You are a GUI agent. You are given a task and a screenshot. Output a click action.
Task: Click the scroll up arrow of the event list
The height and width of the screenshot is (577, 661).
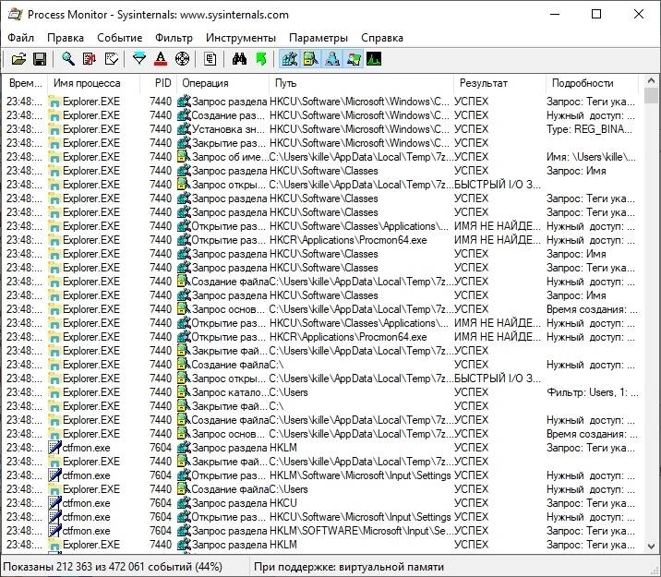pos(651,80)
